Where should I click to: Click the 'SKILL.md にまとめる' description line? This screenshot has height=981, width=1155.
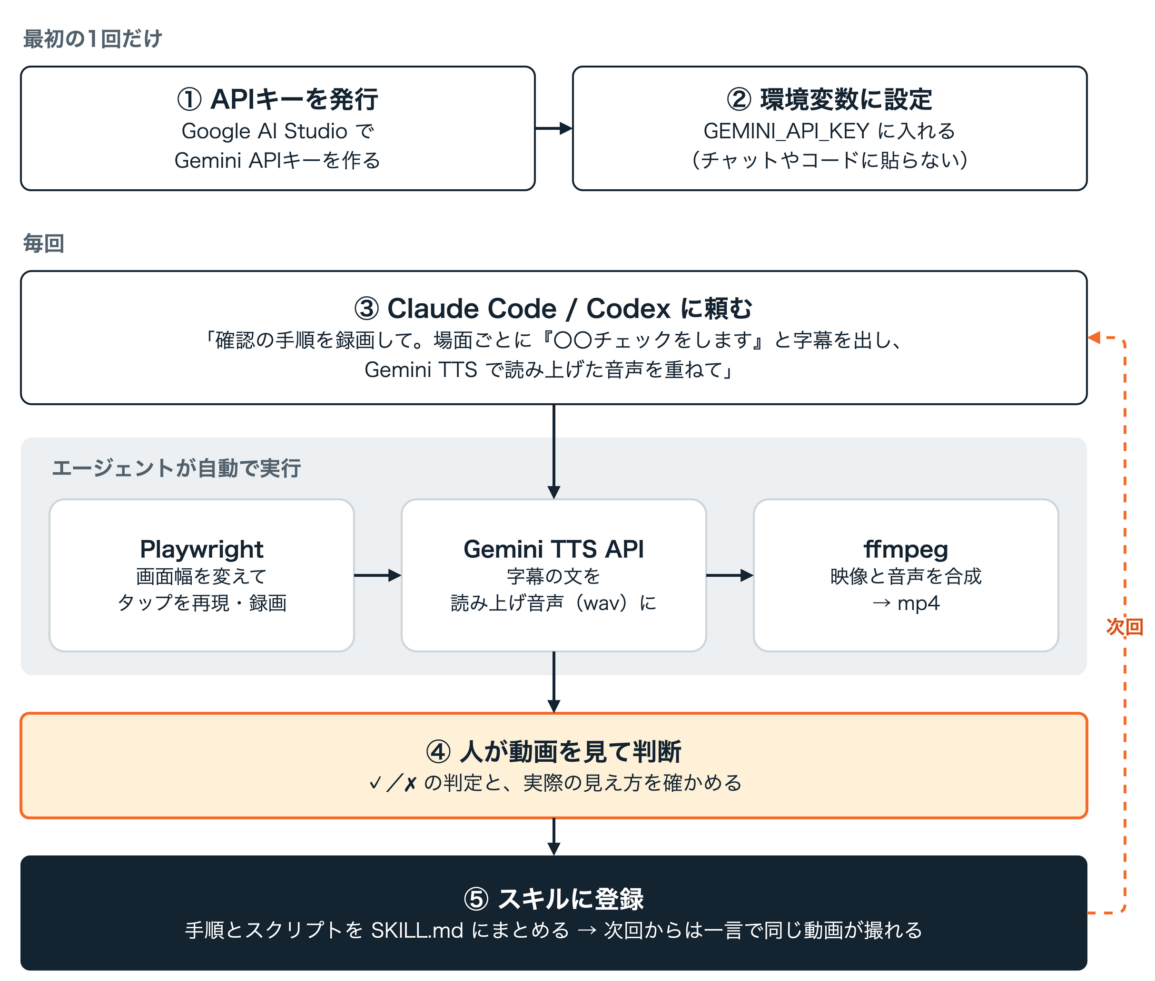pyautogui.click(x=553, y=930)
